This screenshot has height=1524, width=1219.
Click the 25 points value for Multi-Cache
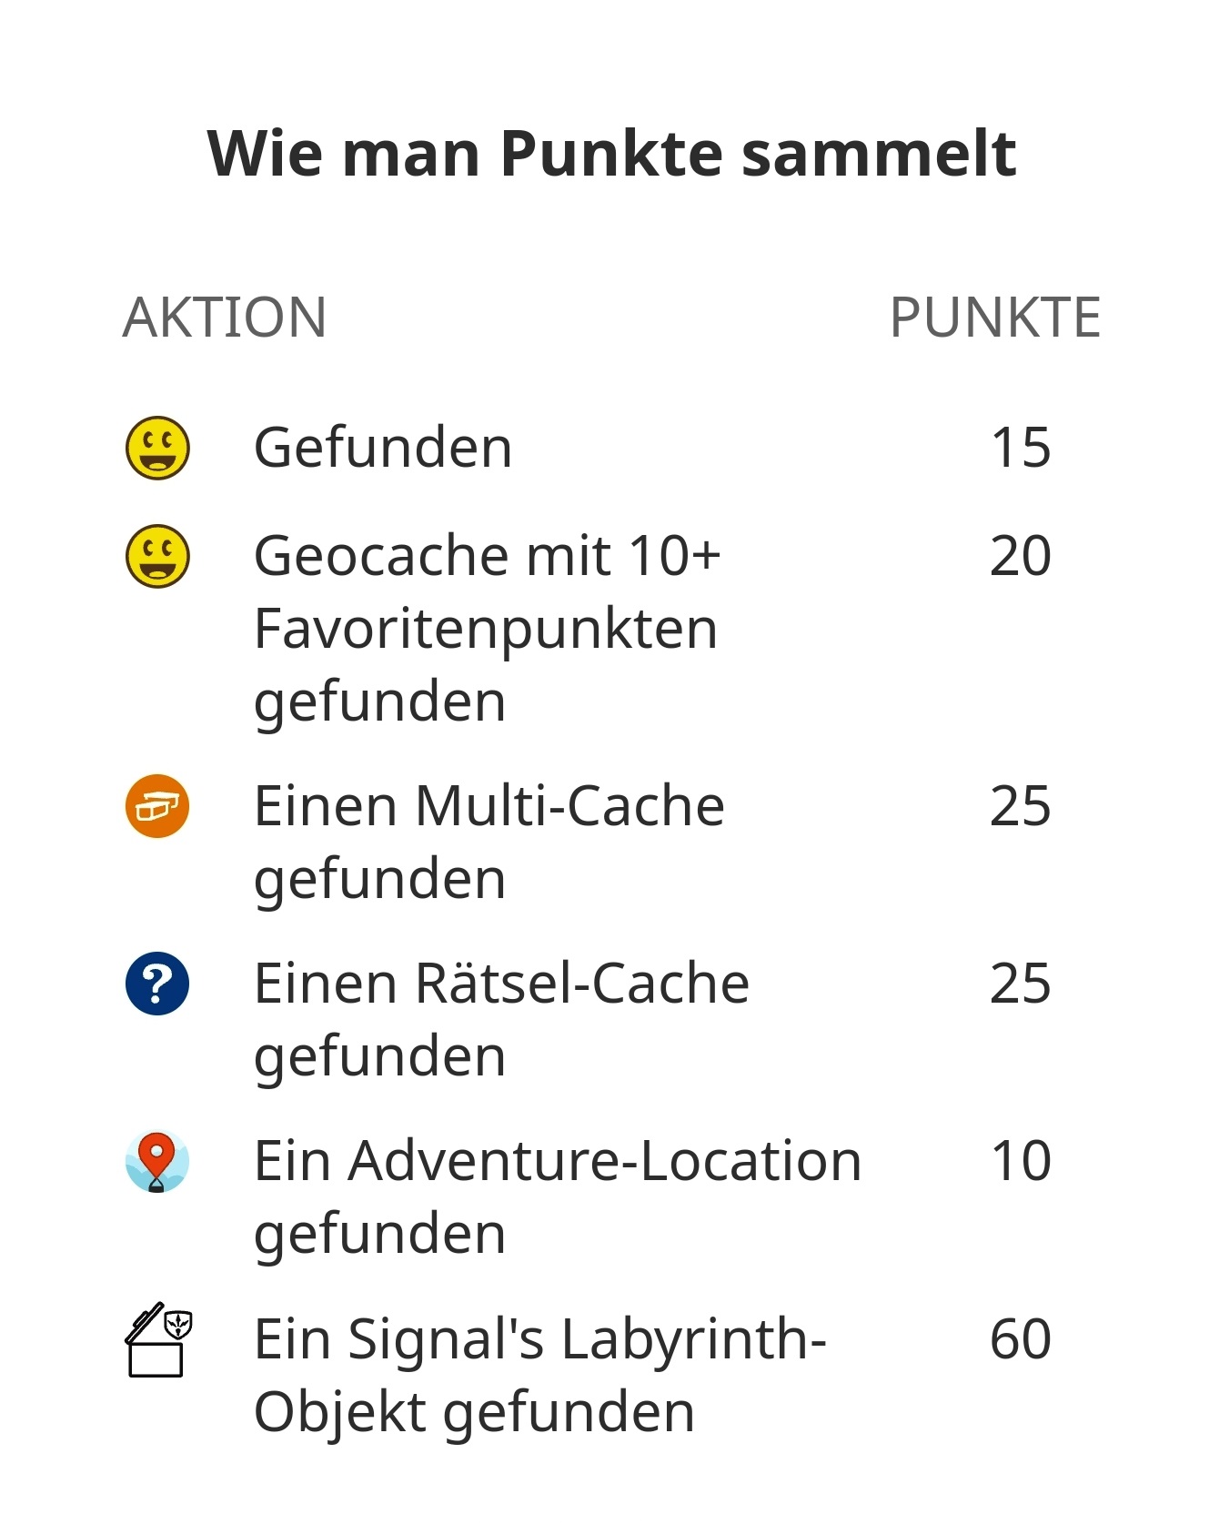click(x=1021, y=806)
